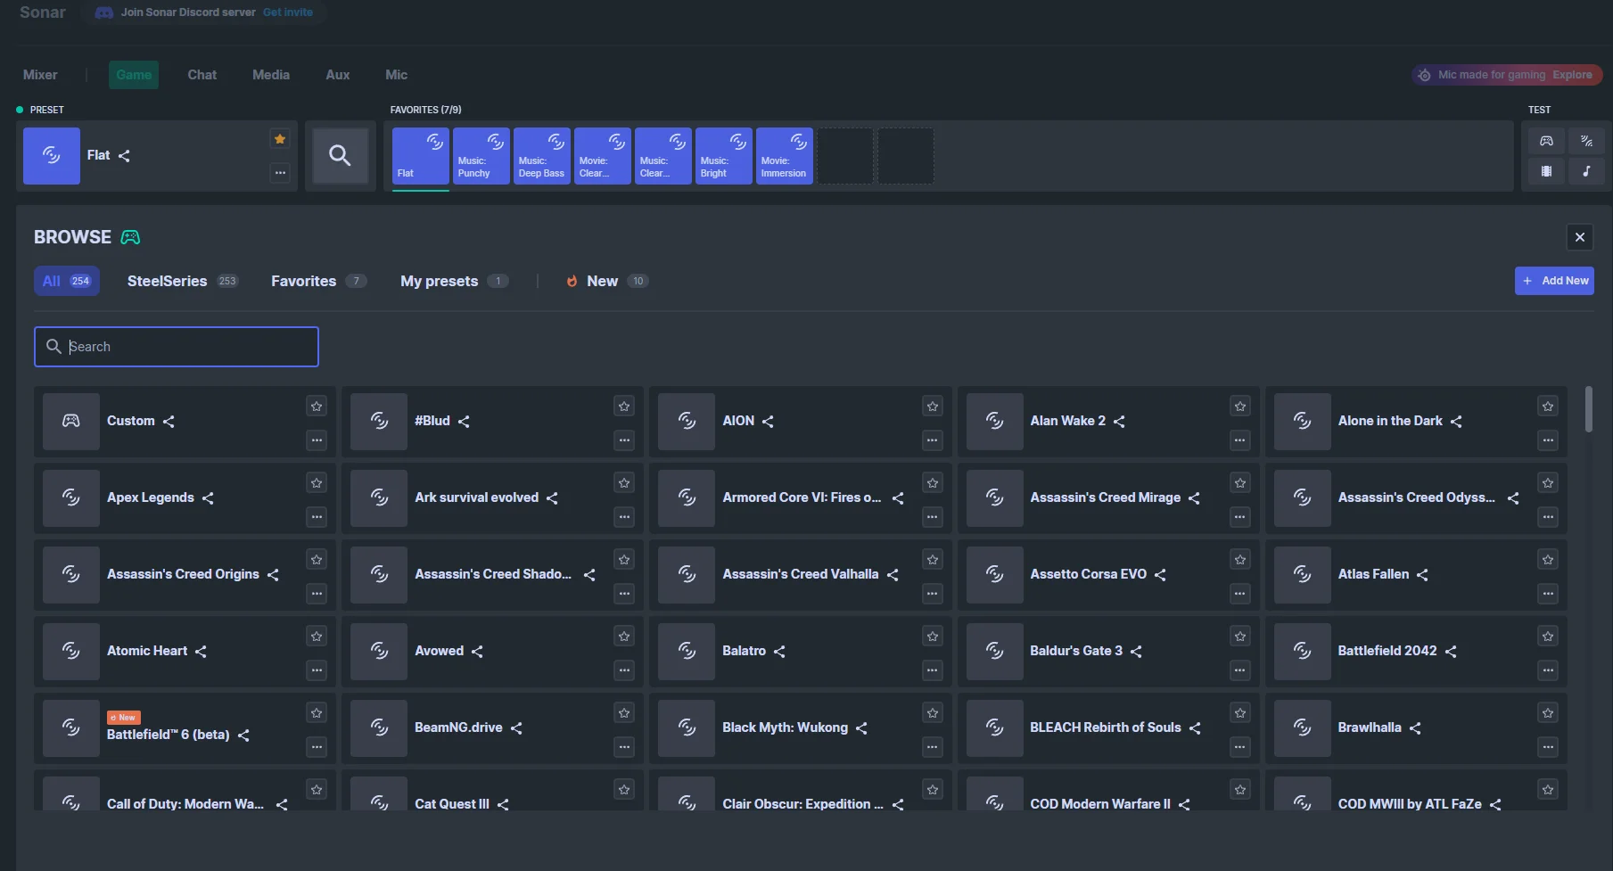The height and width of the screenshot is (871, 1613).
Task: Click the share icon beside Custom
Action: 169,422
